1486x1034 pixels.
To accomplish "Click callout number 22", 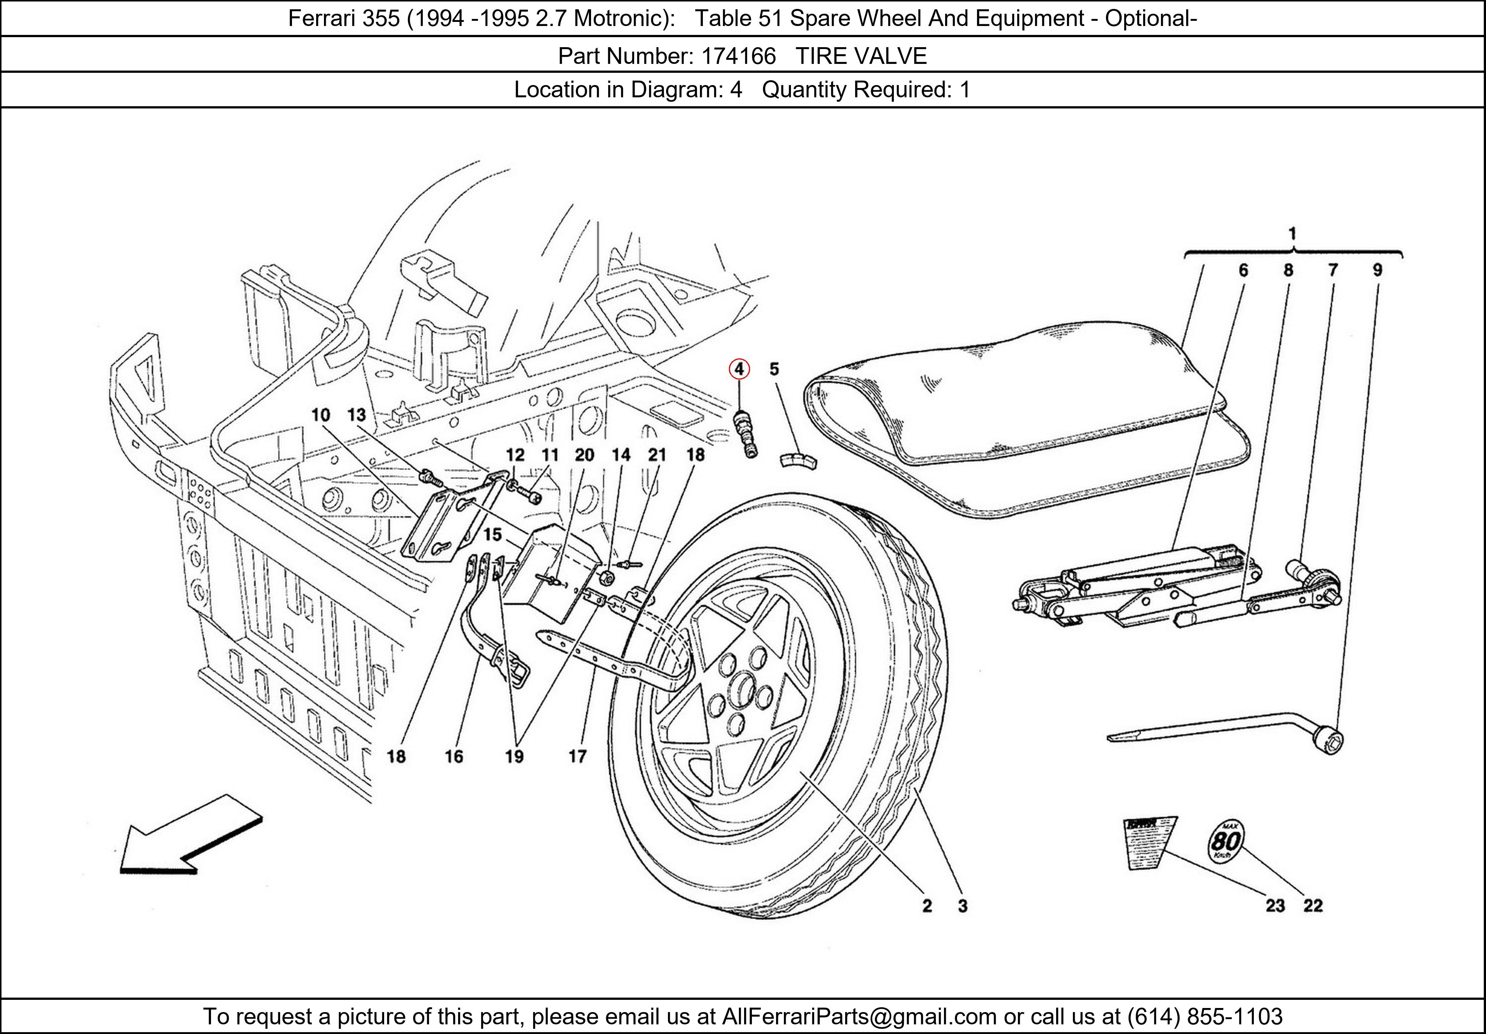I will coord(1313,906).
